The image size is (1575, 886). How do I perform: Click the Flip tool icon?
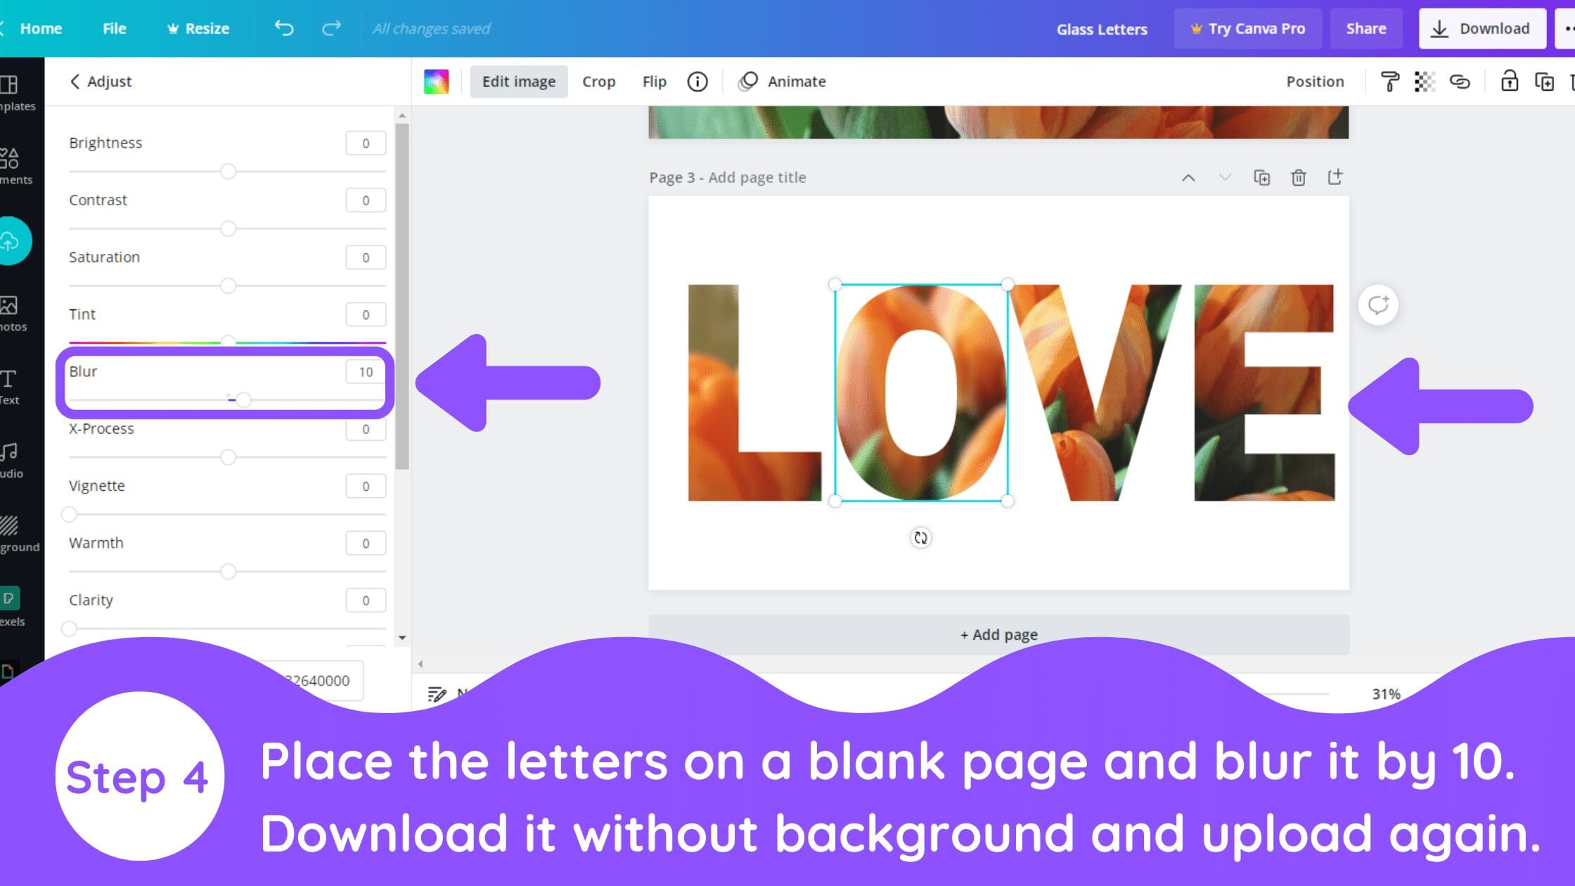pos(653,81)
